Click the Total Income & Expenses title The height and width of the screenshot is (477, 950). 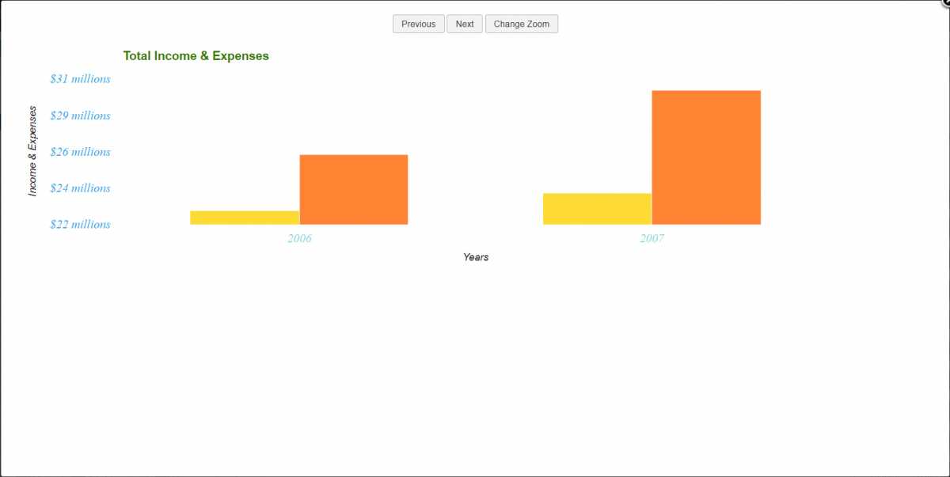click(x=196, y=56)
